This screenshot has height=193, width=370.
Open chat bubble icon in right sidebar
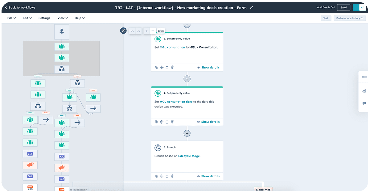(x=364, y=103)
